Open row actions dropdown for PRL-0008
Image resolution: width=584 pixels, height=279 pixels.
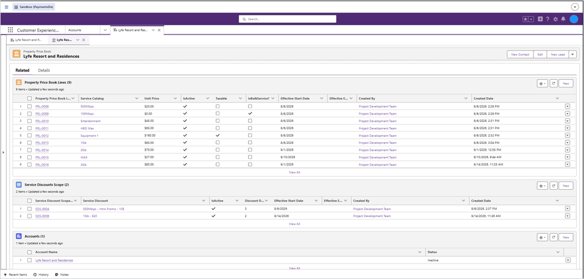pos(567,106)
